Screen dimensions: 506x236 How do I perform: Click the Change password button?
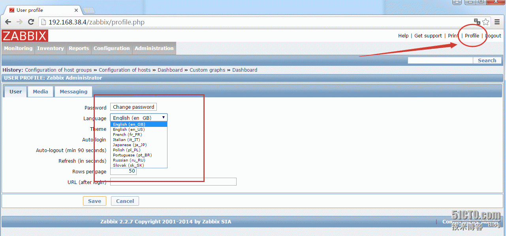[x=134, y=107]
